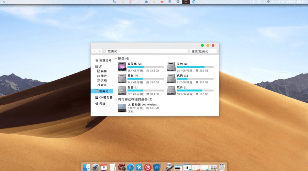Click the 致美化 address bar

[146, 51]
